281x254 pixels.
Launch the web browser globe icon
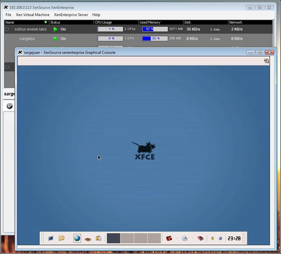coord(77,238)
